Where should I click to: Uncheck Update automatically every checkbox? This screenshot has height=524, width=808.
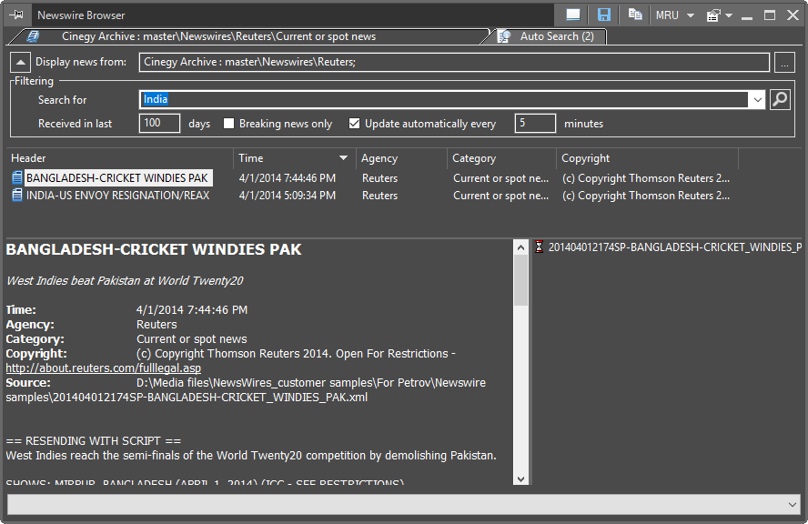(354, 124)
